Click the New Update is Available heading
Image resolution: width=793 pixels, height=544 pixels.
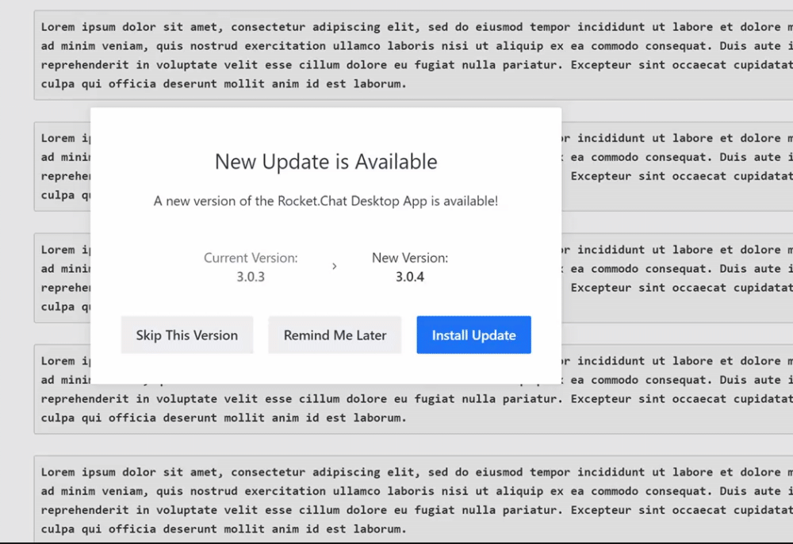click(326, 162)
